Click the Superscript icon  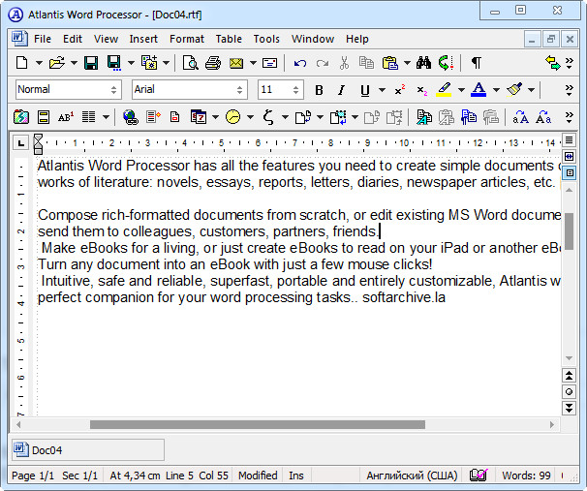398,90
